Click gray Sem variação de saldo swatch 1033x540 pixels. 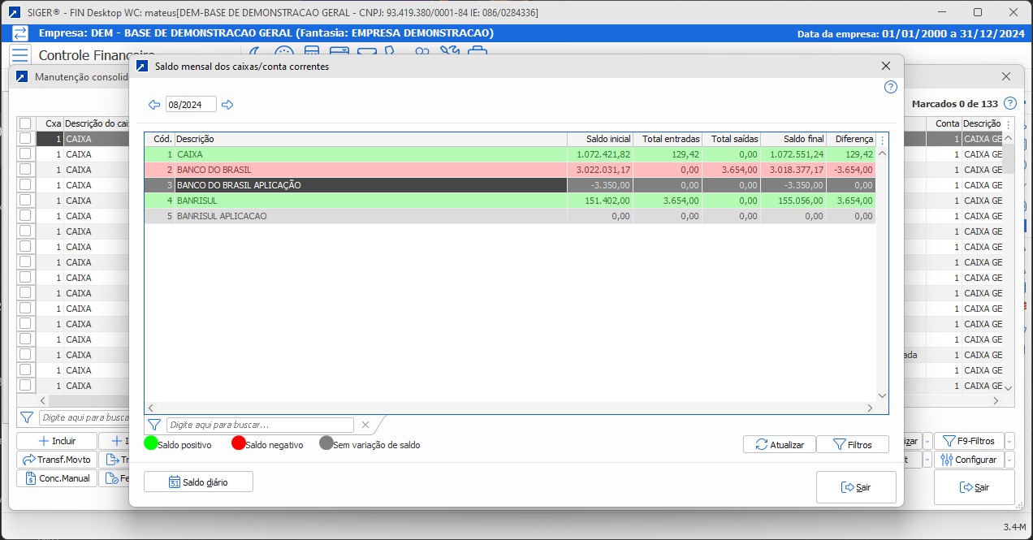pos(326,443)
